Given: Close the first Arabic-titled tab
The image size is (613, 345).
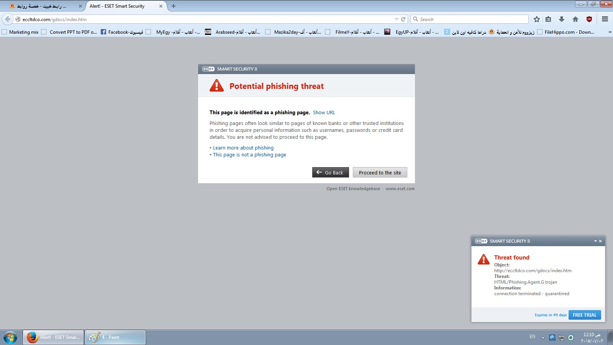Looking at the screenshot, I should click(80, 6).
